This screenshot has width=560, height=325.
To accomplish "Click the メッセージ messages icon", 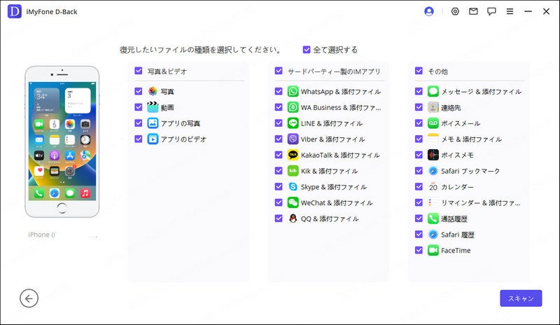I will [x=433, y=91].
